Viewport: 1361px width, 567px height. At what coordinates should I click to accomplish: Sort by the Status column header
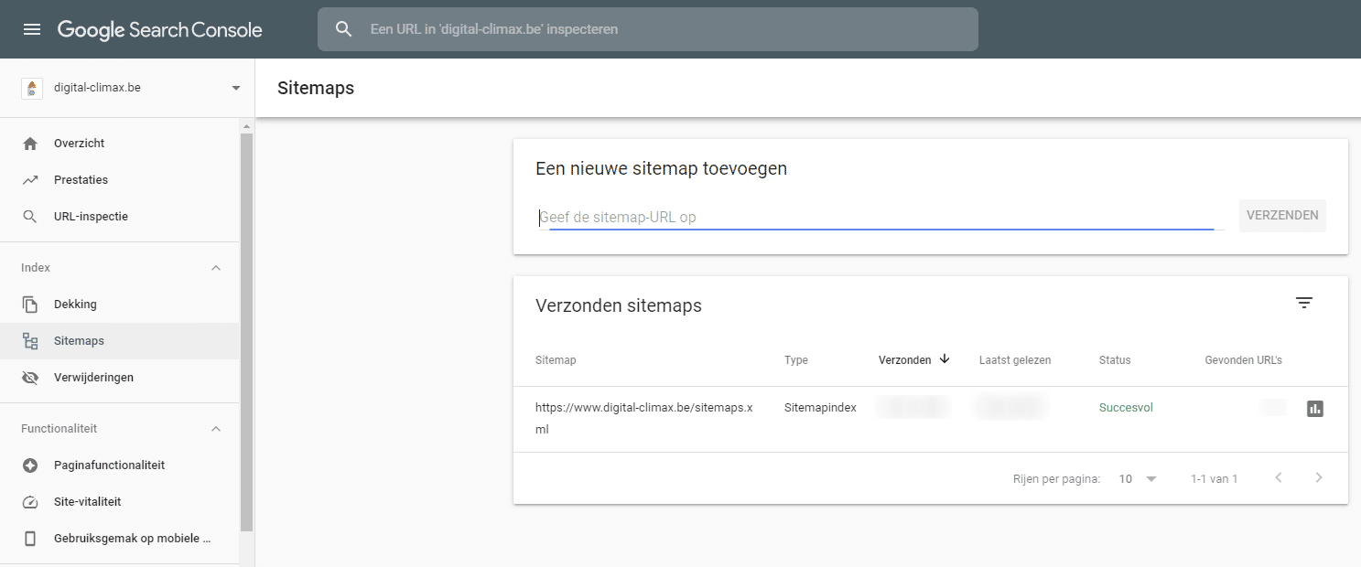pos(1115,360)
